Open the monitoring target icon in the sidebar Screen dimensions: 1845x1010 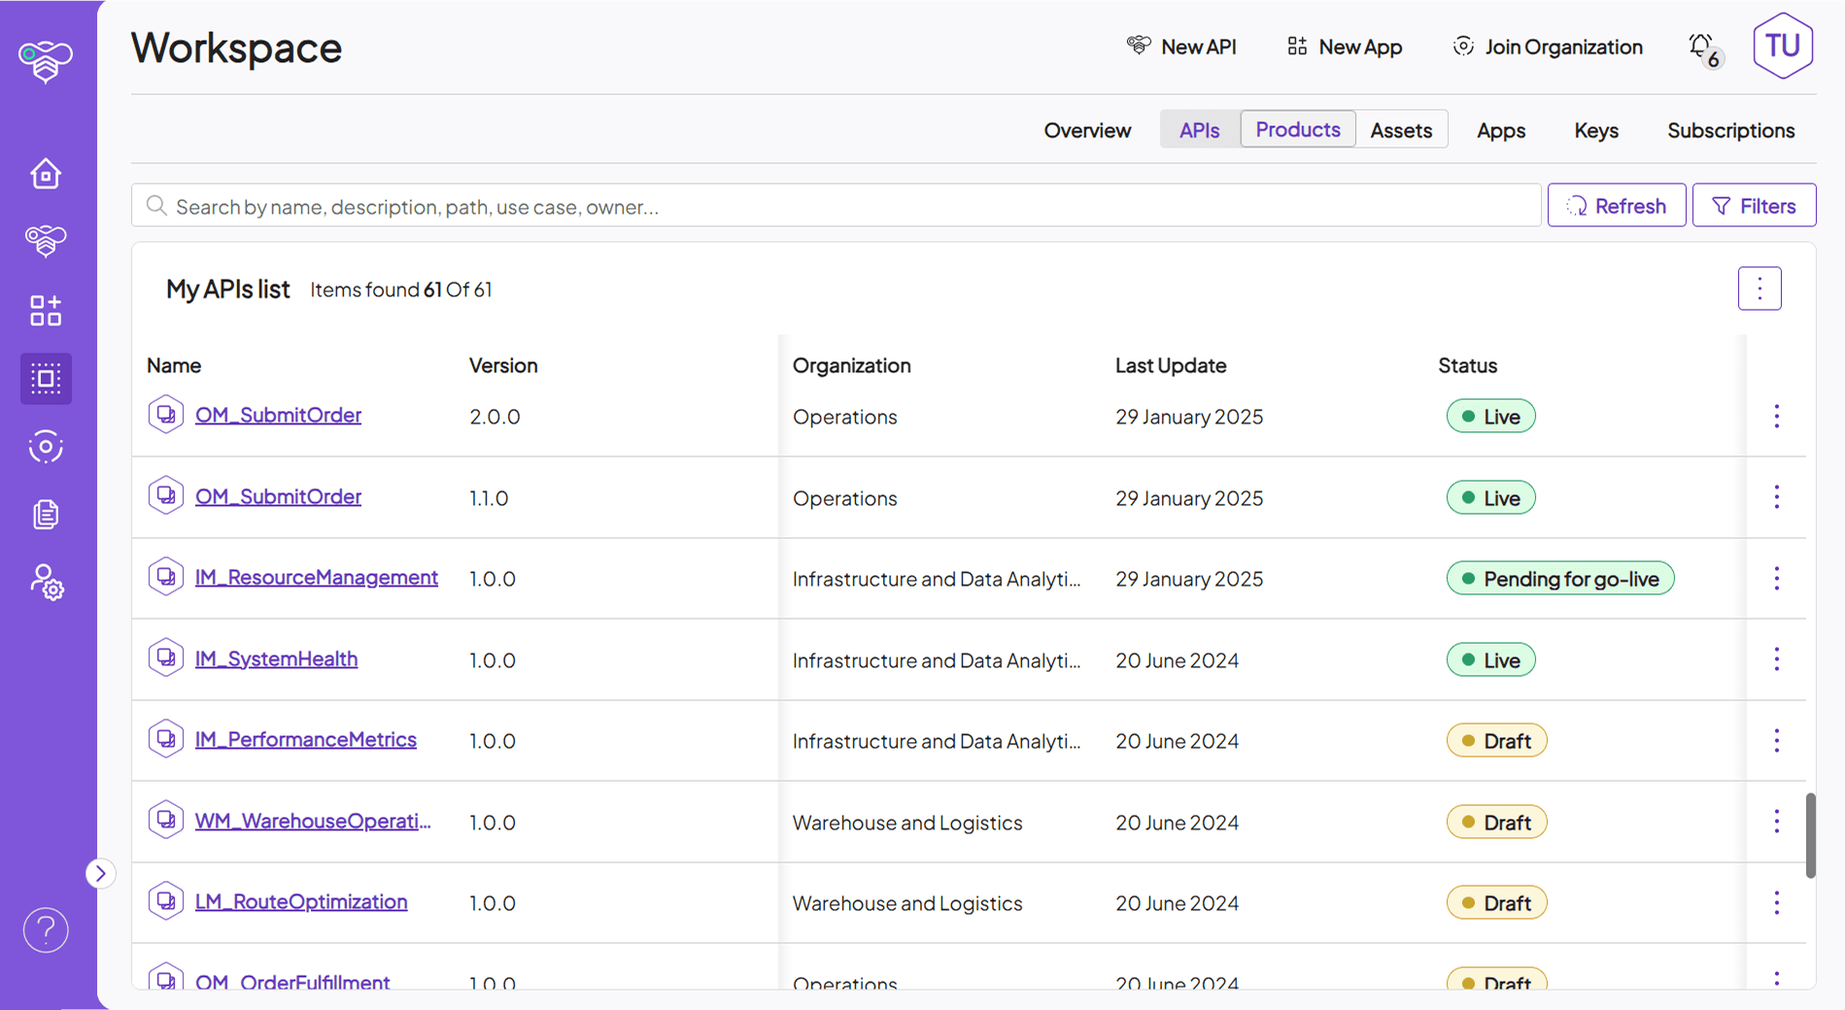(x=45, y=447)
